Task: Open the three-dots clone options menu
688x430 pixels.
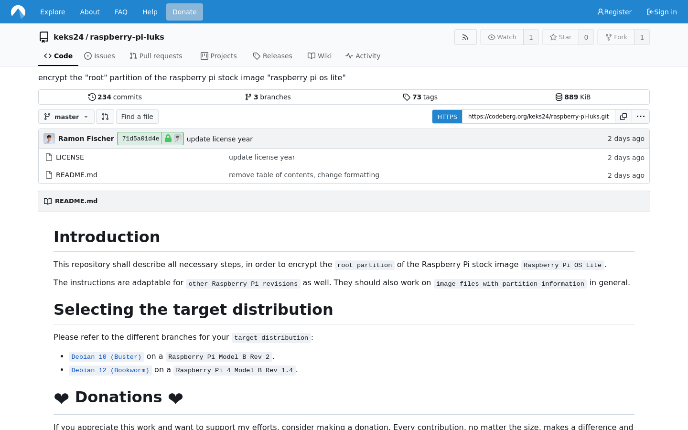Action: tap(641, 117)
